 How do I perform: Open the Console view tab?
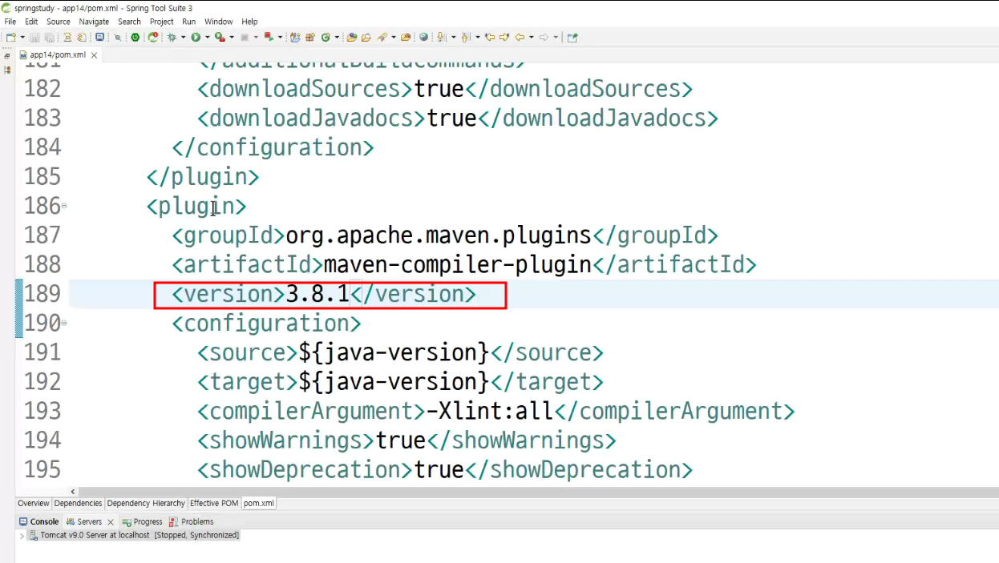[x=39, y=521]
